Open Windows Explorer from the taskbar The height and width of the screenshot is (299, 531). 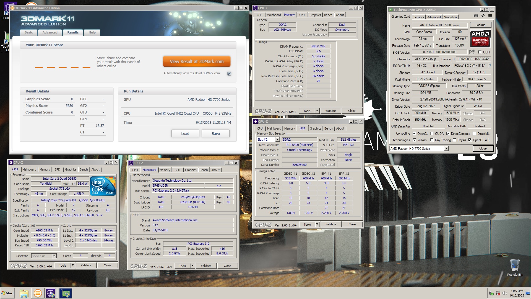pos(24,293)
